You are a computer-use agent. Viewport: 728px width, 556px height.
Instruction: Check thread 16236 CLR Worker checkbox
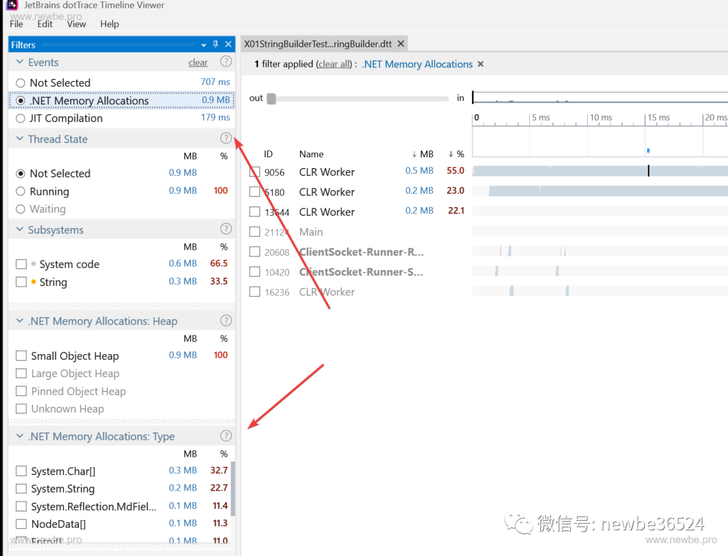254,291
